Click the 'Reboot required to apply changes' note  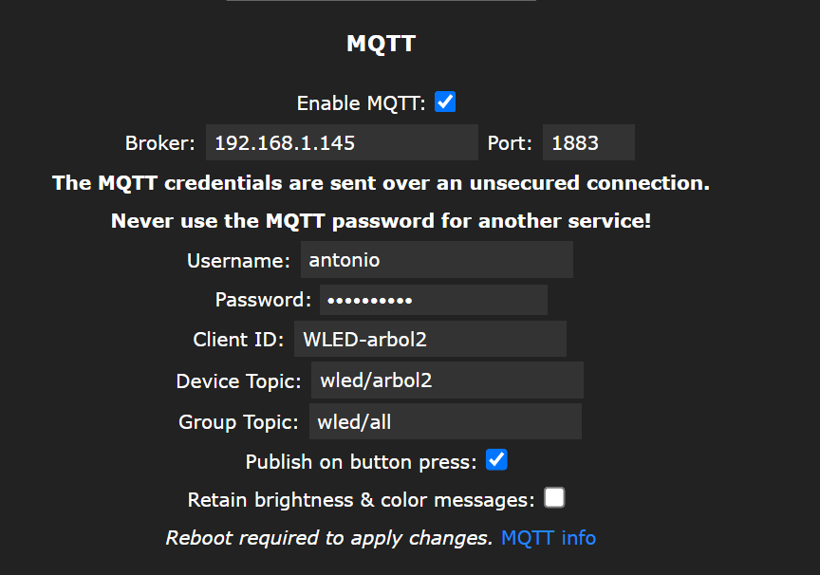pos(329,538)
